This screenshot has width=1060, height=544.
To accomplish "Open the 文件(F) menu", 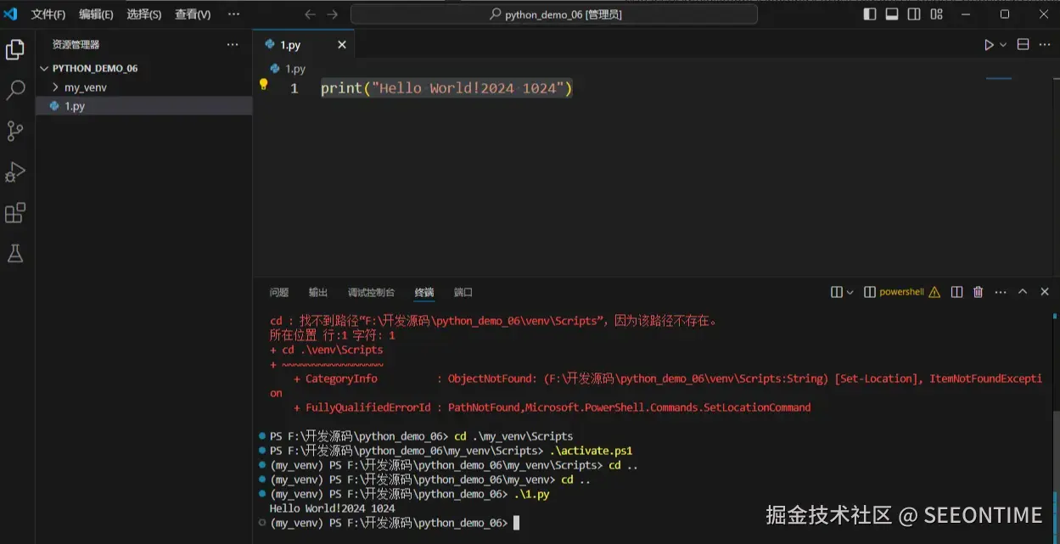I will click(x=48, y=14).
